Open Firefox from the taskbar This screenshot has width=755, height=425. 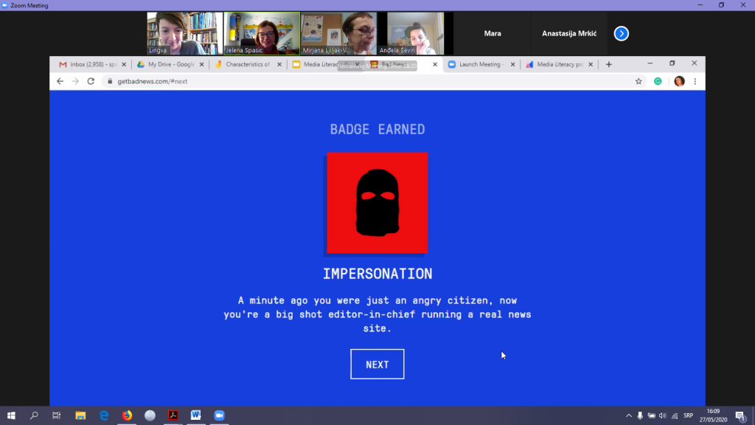(x=127, y=415)
